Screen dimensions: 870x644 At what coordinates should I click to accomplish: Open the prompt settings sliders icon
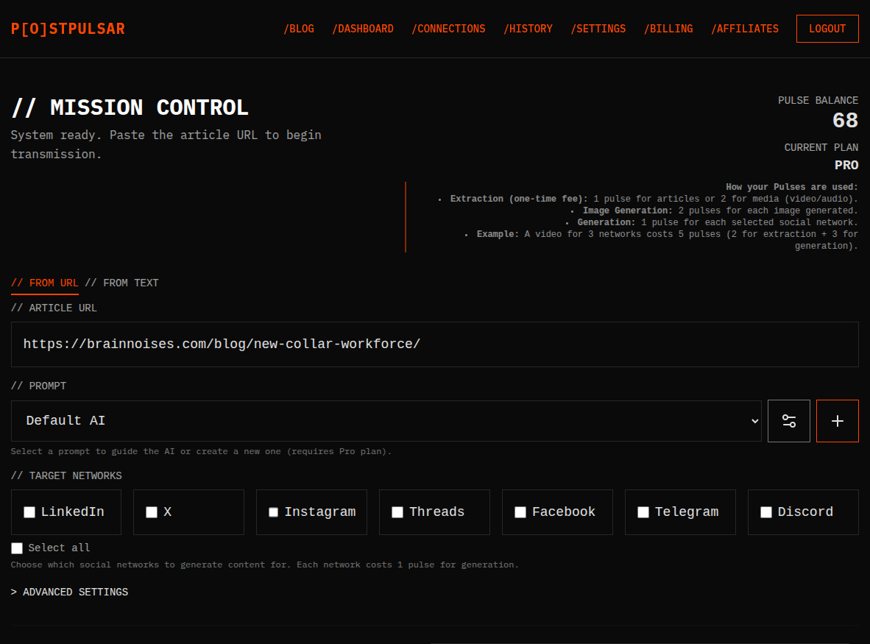click(x=788, y=420)
